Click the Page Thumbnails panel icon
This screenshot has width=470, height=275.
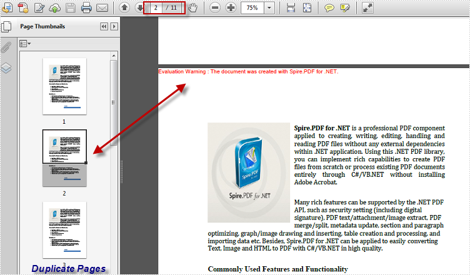pyautogui.click(x=6, y=26)
